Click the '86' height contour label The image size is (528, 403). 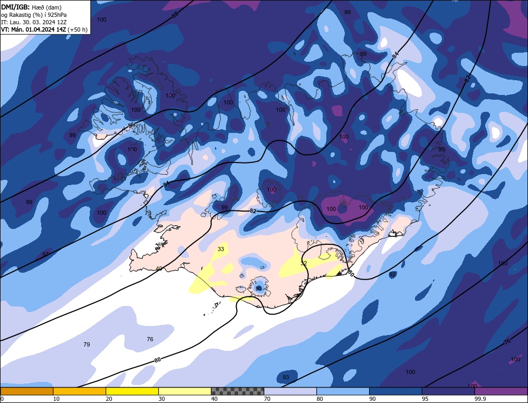131,126
